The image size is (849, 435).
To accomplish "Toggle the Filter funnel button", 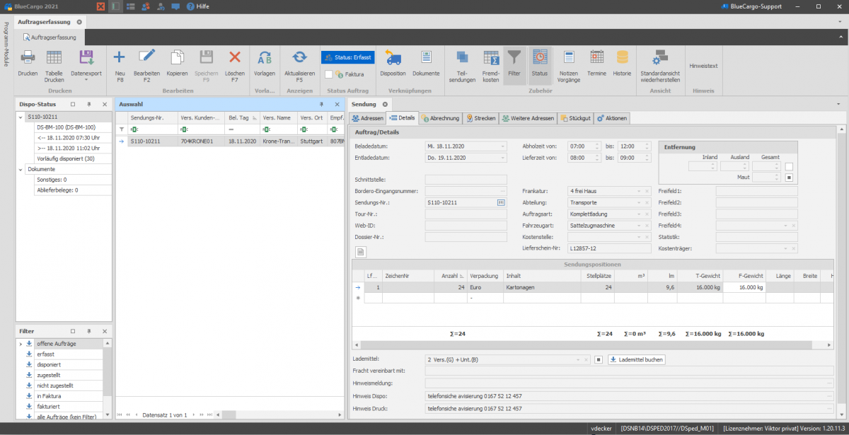I will (x=514, y=66).
